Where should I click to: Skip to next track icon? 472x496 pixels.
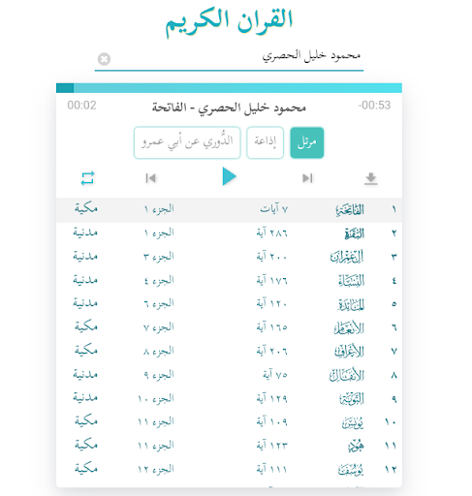click(x=307, y=178)
